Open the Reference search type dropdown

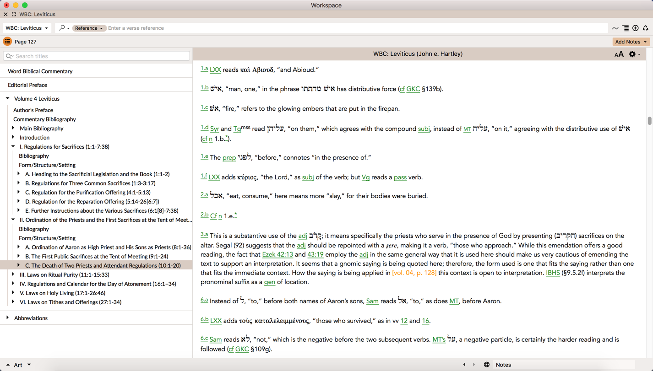(x=89, y=28)
